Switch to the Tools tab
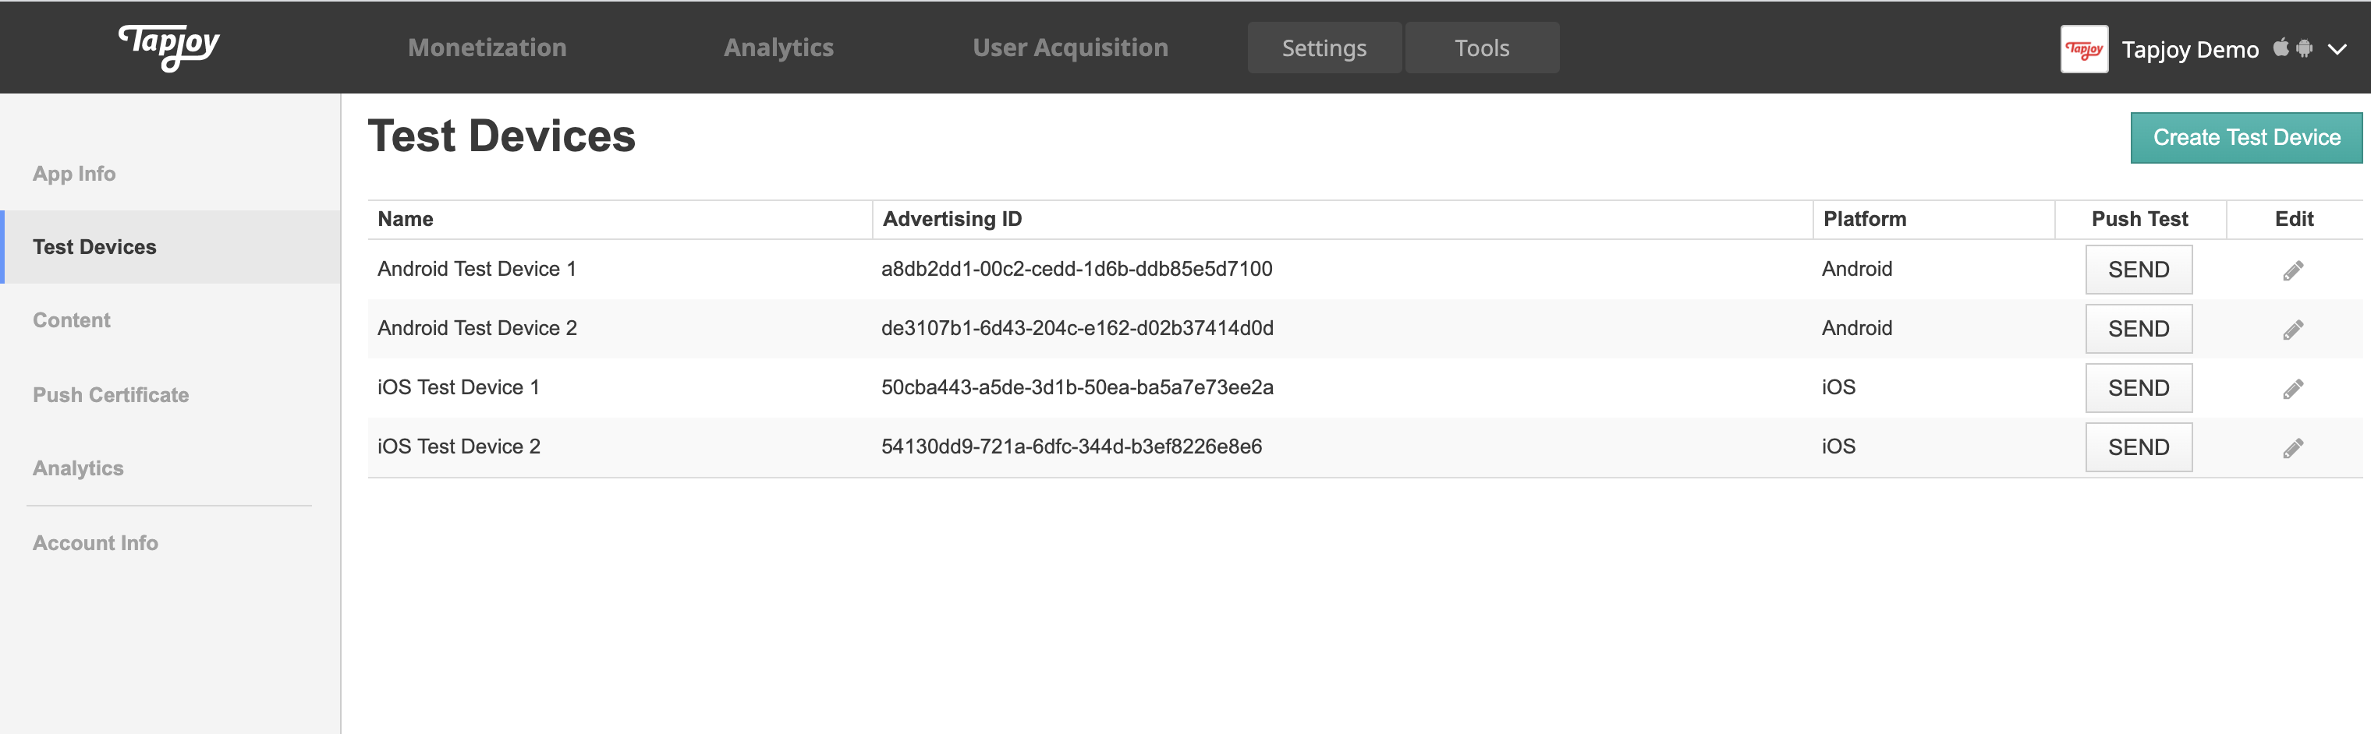Image resolution: width=2371 pixels, height=734 pixels. point(1481,48)
